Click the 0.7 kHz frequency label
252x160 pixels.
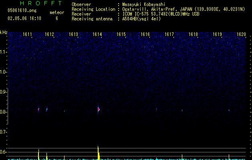coord(3,132)
